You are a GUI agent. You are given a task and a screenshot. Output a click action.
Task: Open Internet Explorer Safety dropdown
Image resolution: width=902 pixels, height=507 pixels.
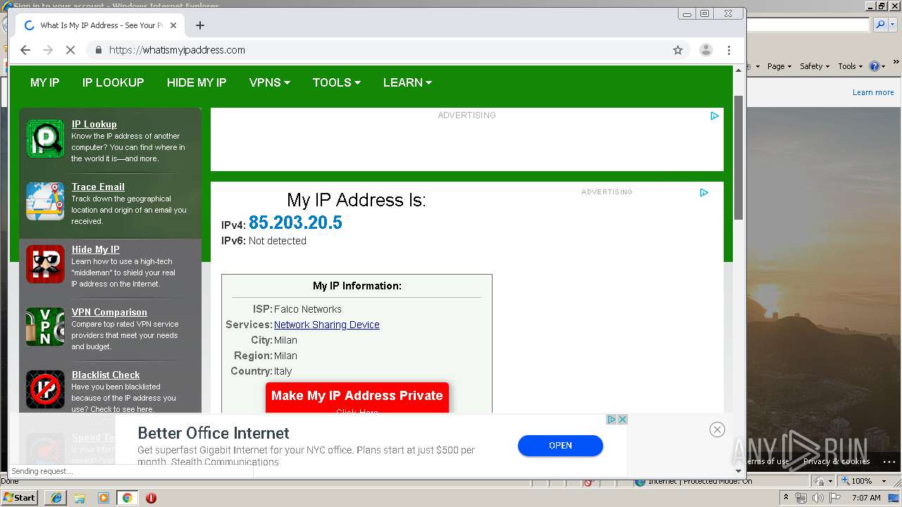pos(815,66)
